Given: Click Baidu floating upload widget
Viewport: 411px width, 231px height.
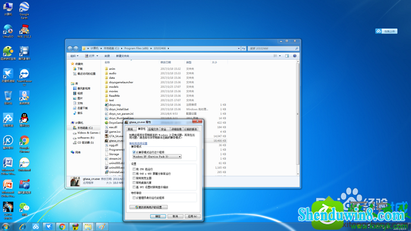Looking at the screenshot, I should pyautogui.click(x=387, y=31).
